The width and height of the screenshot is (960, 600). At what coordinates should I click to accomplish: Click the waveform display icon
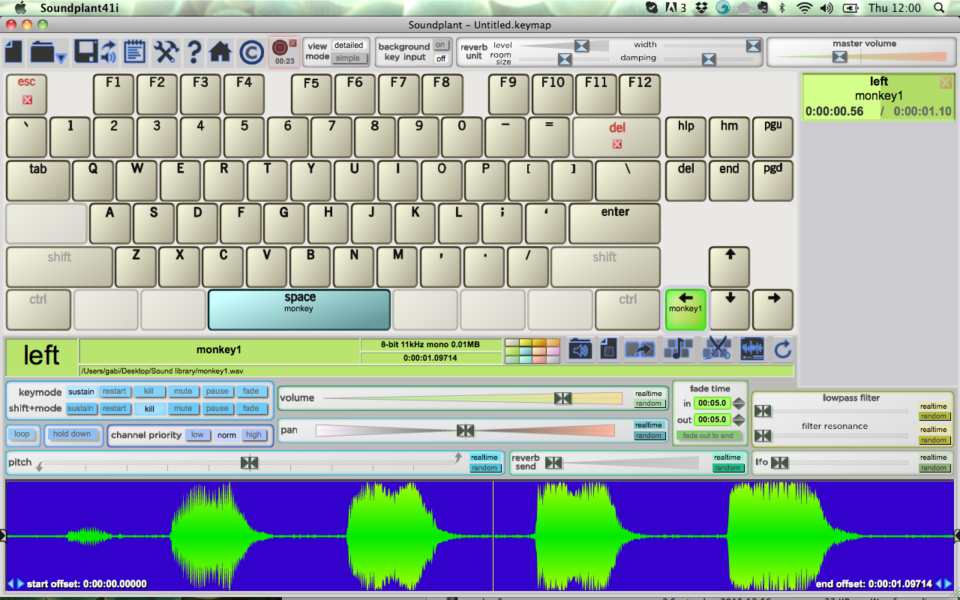click(752, 348)
